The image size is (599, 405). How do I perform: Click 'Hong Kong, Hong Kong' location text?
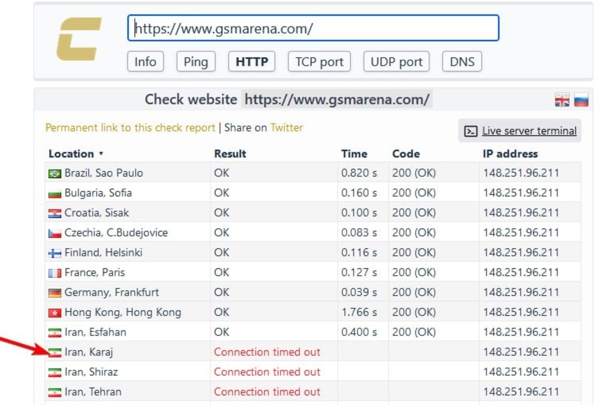pyautogui.click(x=123, y=312)
